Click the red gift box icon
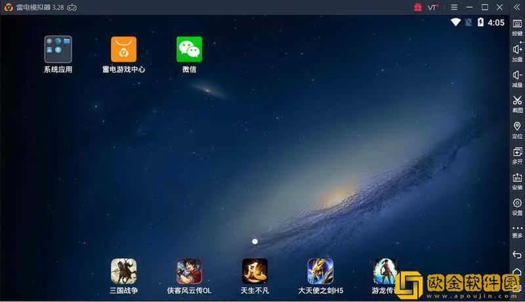The height and width of the screenshot is (302, 525). tap(417, 7)
